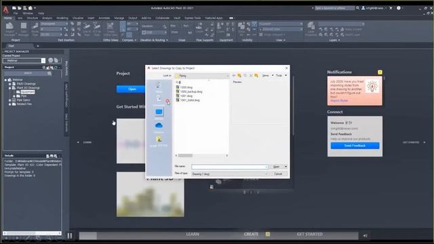Viewport: 434px width, 244px height.
Task: Click the Open button in file dialog
Action: (276, 167)
